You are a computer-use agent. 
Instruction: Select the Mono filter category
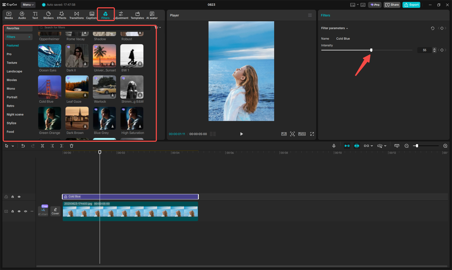coord(11,88)
